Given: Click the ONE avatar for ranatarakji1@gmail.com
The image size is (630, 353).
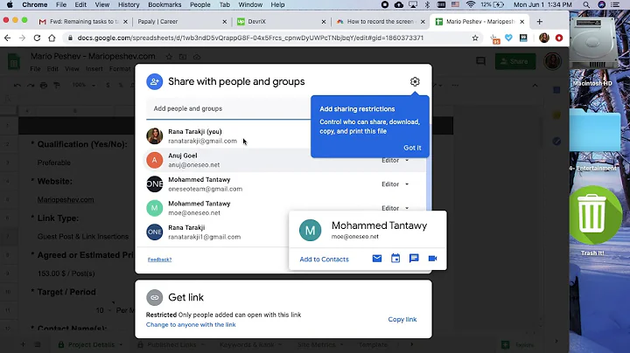Looking at the screenshot, I should point(154,232).
